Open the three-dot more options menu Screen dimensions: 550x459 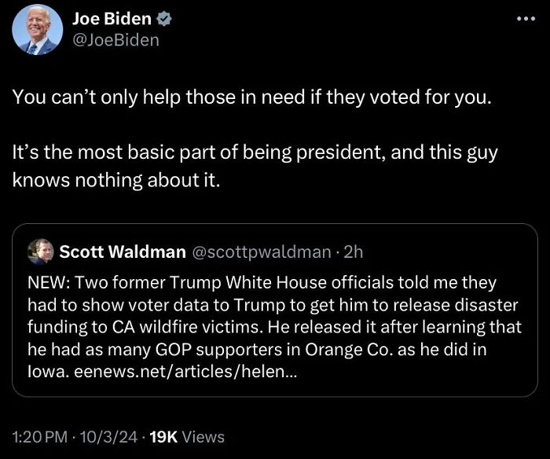524,19
